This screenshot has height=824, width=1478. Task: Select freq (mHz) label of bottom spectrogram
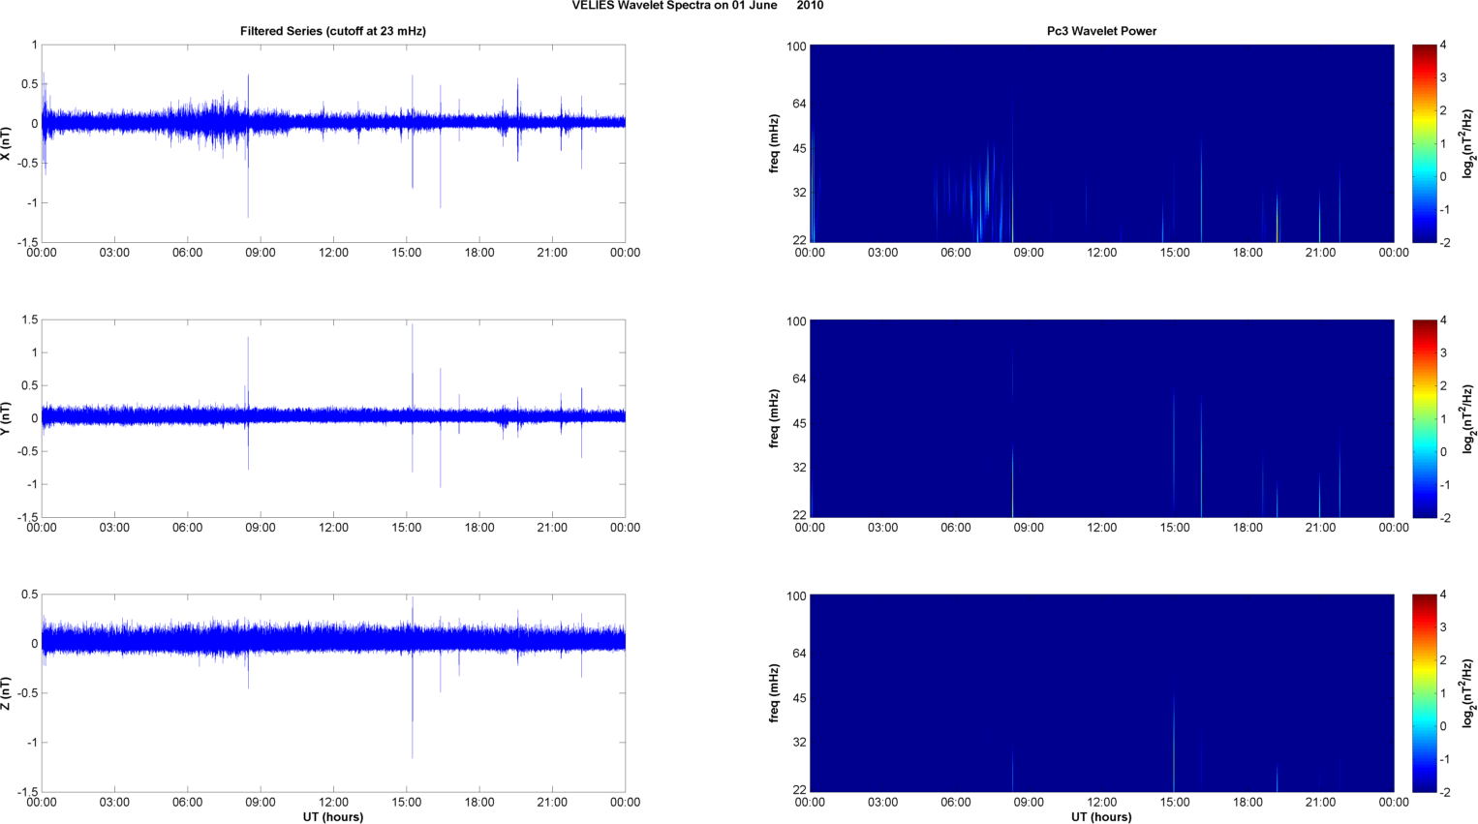pyautogui.click(x=775, y=693)
